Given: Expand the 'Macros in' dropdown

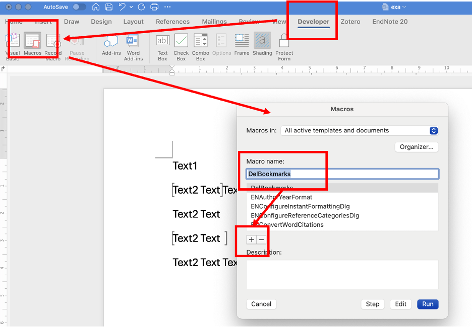Looking at the screenshot, I should click(433, 131).
